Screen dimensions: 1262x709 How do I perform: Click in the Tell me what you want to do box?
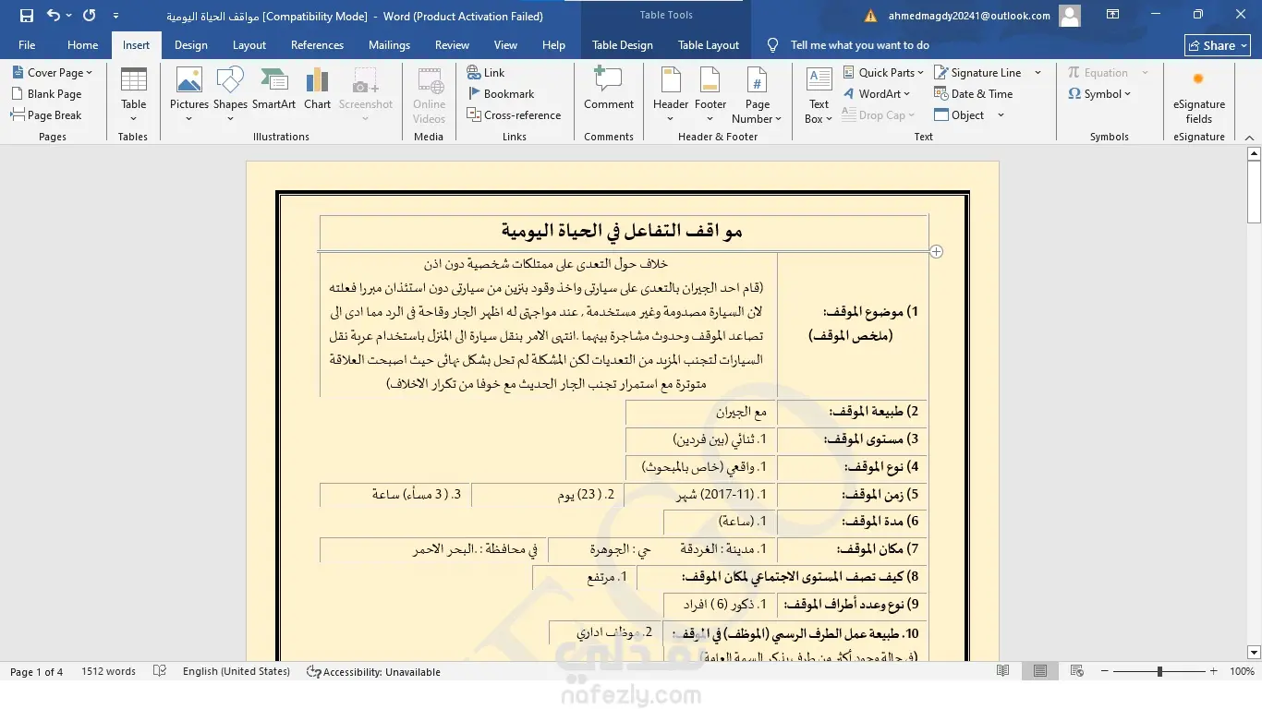(x=859, y=44)
